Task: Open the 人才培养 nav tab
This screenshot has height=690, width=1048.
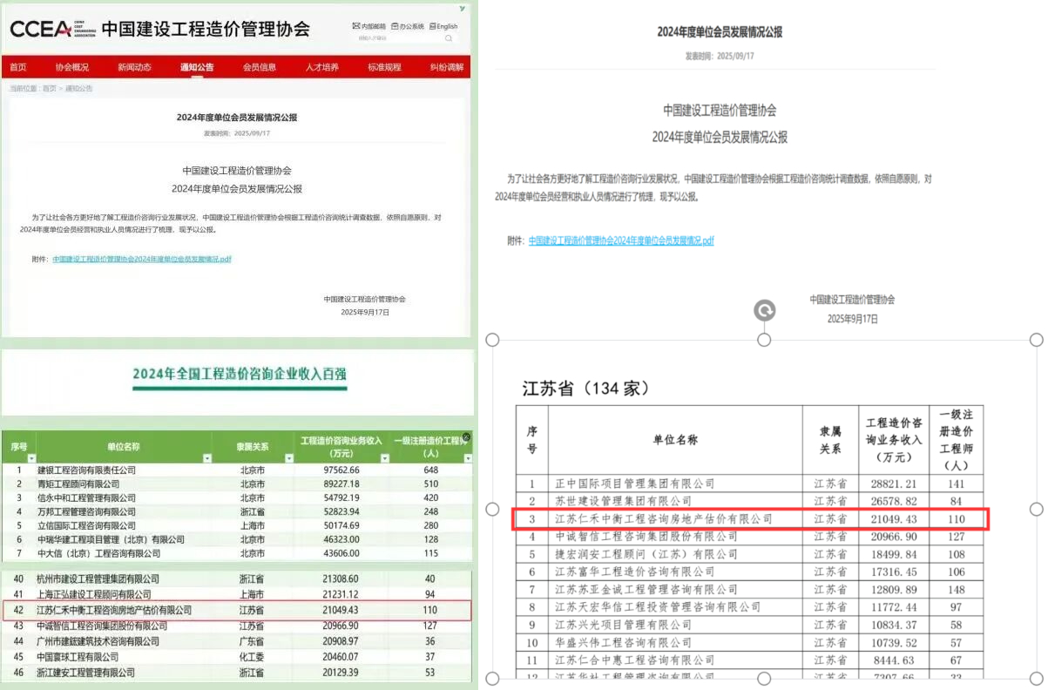Action: pos(322,67)
